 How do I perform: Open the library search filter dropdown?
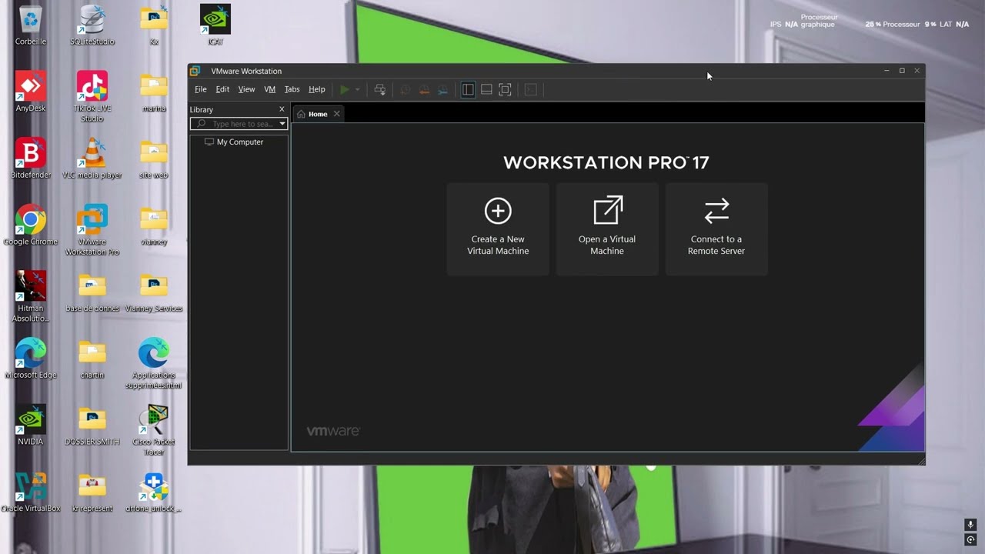coord(282,124)
